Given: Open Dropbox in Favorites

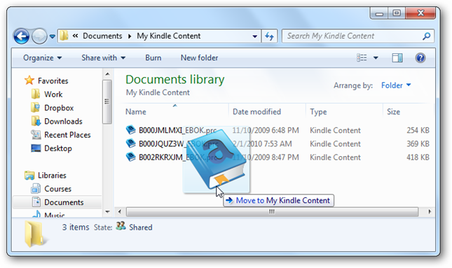Looking at the screenshot, I should [x=59, y=108].
